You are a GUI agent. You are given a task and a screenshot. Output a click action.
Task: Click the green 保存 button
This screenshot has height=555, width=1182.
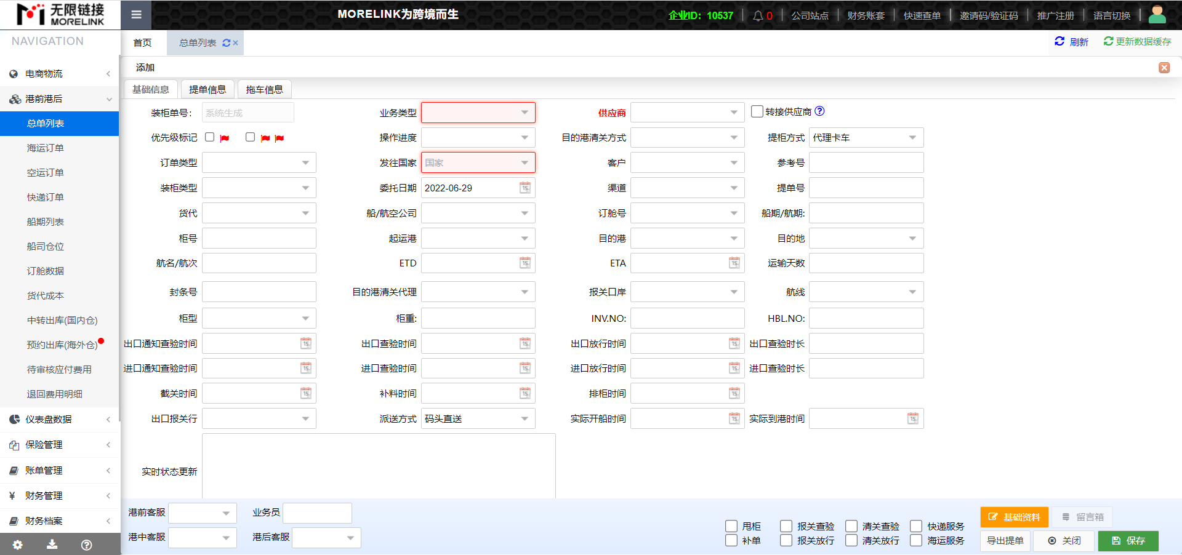pos(1128,541)
